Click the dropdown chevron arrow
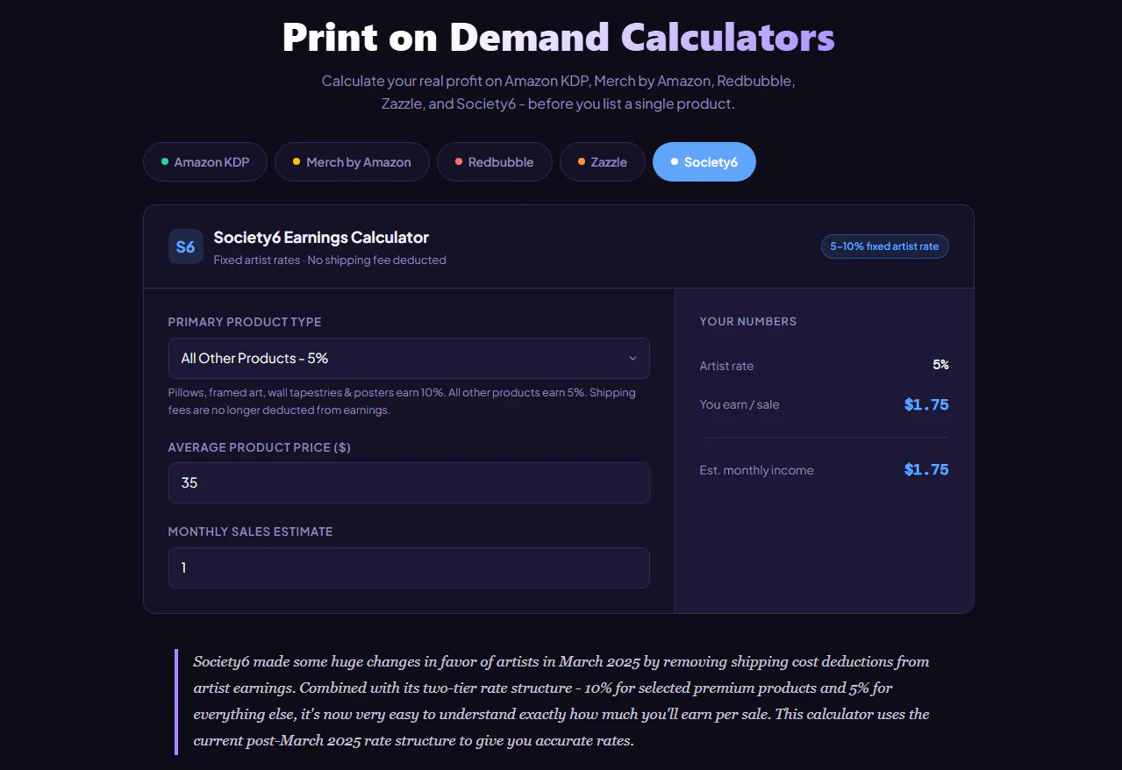1122x770 pixels. click(632, 358)
